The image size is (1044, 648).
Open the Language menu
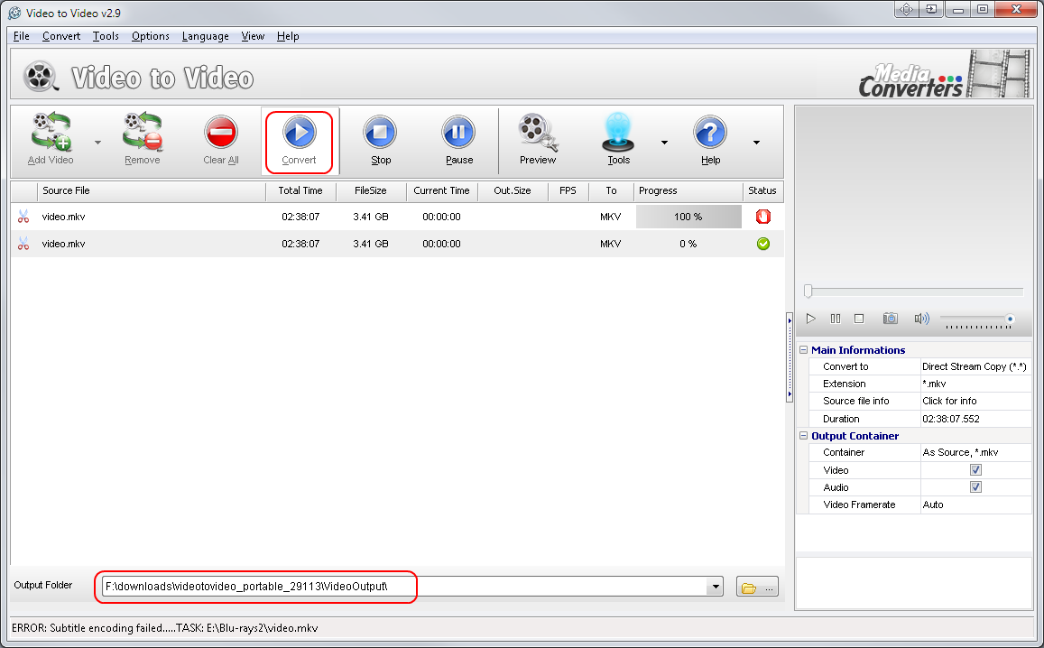[x=205, y=36]
